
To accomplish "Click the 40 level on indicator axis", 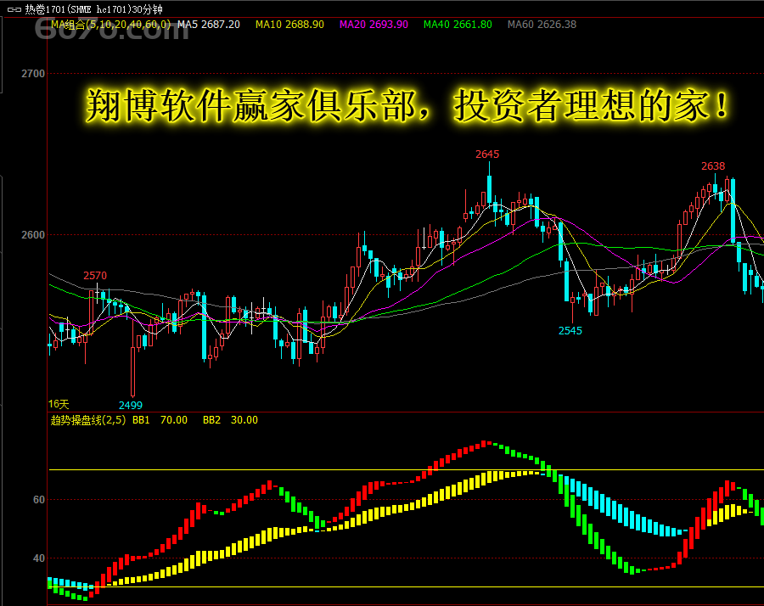I will (x=38, y=558).
